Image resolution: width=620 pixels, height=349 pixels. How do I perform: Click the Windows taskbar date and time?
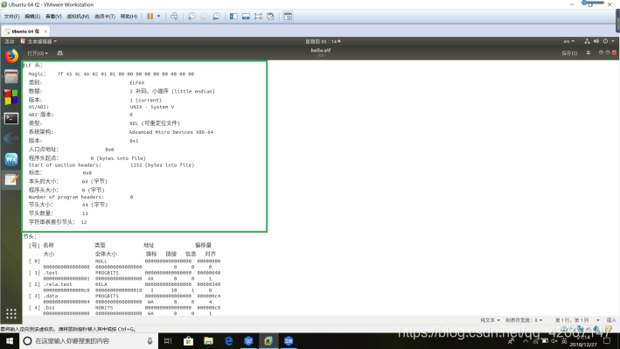click(583, 341)
